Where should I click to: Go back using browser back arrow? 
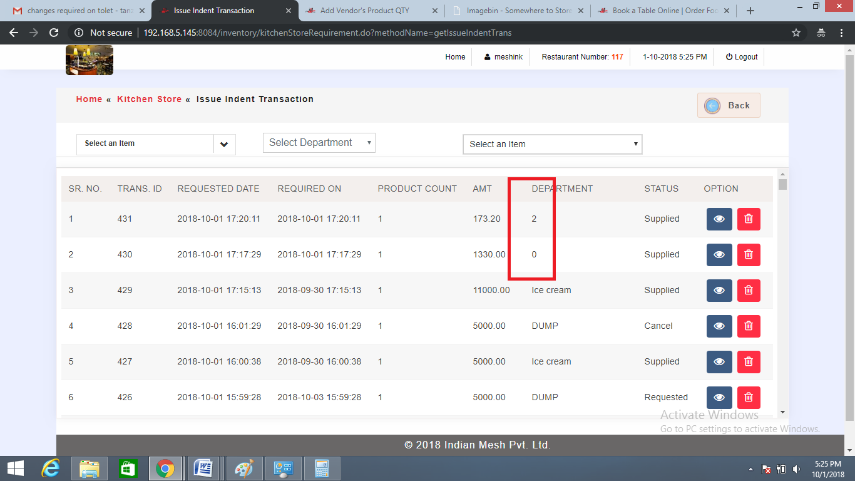click(14, 33)
